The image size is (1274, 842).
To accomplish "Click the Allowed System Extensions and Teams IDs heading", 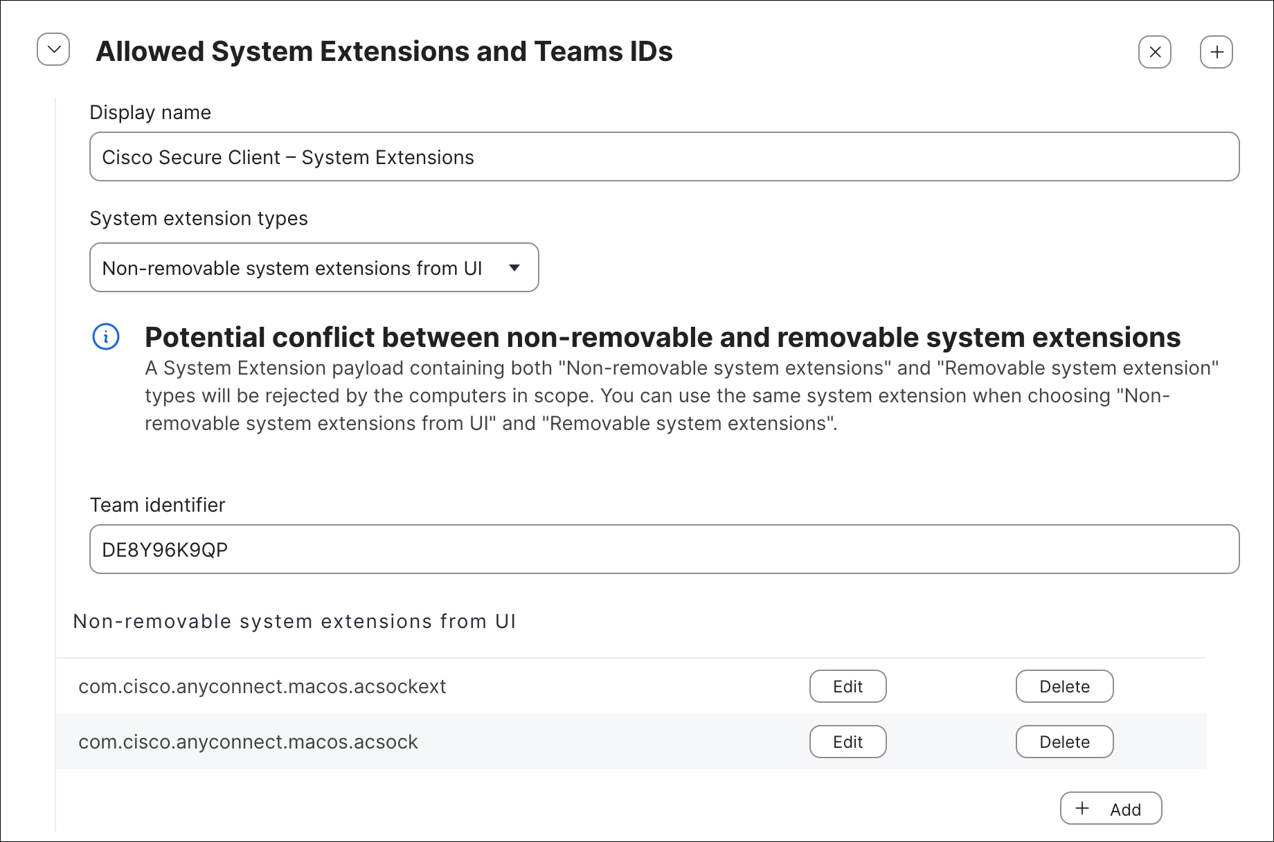I will tap(384, 51).
